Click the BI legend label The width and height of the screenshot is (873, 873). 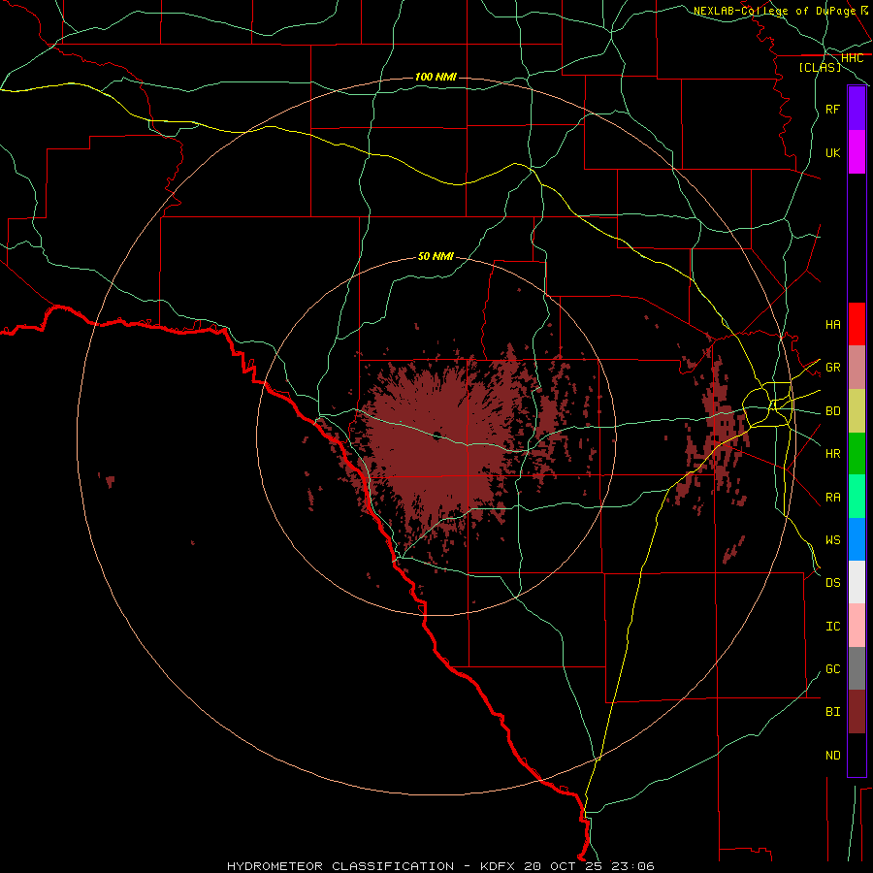tap(832, 712)
